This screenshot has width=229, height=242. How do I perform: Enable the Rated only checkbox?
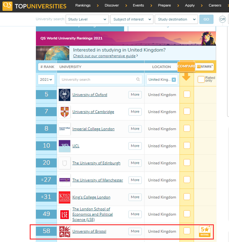(x=201, y=79)
